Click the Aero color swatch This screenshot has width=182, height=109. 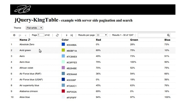[63, 56]
